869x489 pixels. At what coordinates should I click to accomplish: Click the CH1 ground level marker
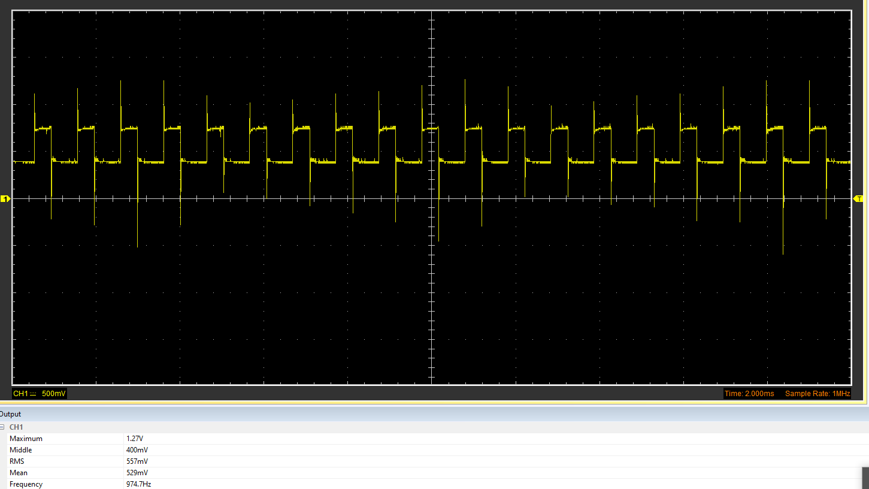[5, 198]
